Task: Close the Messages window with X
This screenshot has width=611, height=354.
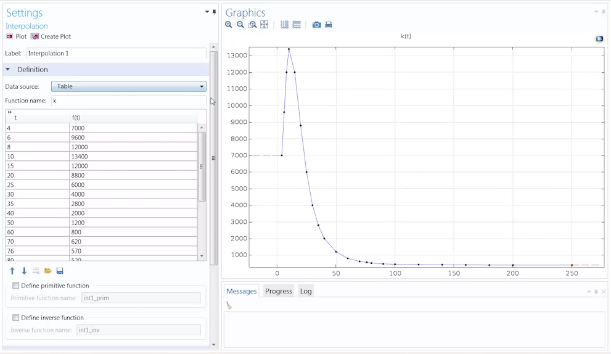Action: pyautogui.click(x=604, y=292)
